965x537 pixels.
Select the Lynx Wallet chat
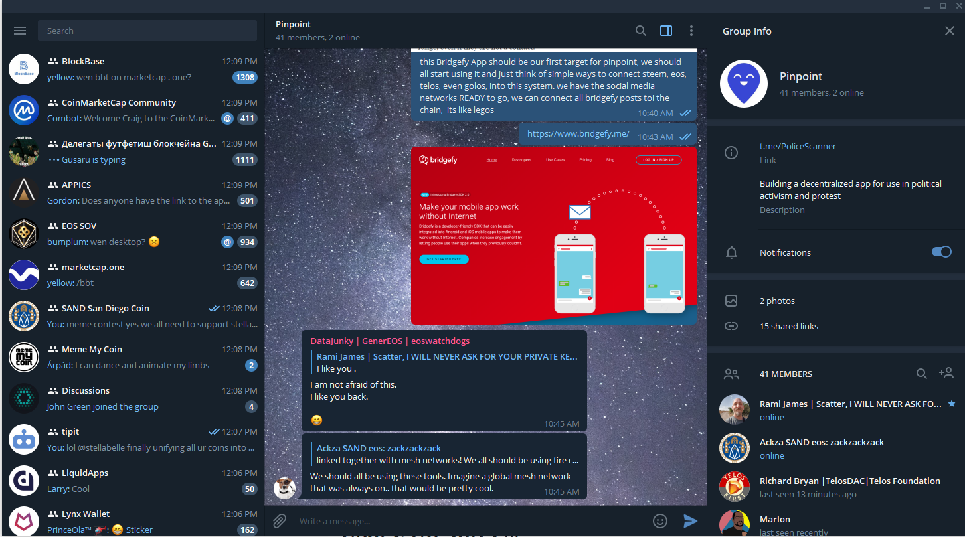[x=133, y=520]
